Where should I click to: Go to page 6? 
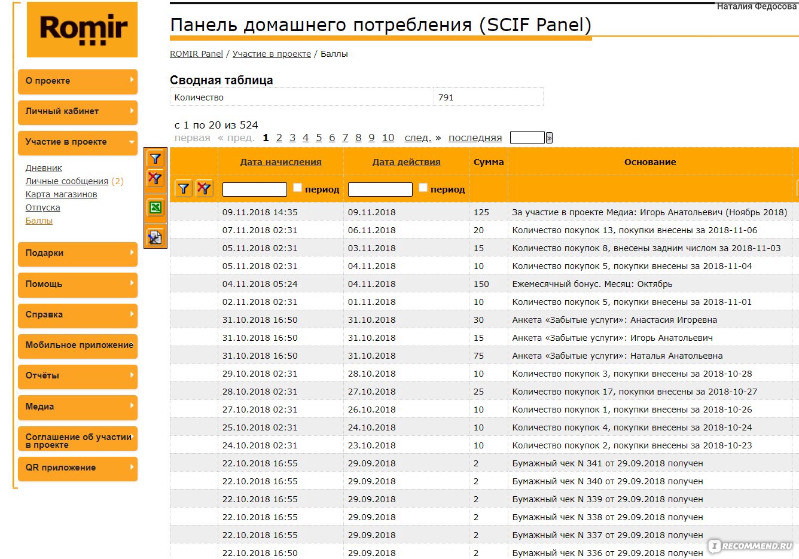click(x=332, y=138)
